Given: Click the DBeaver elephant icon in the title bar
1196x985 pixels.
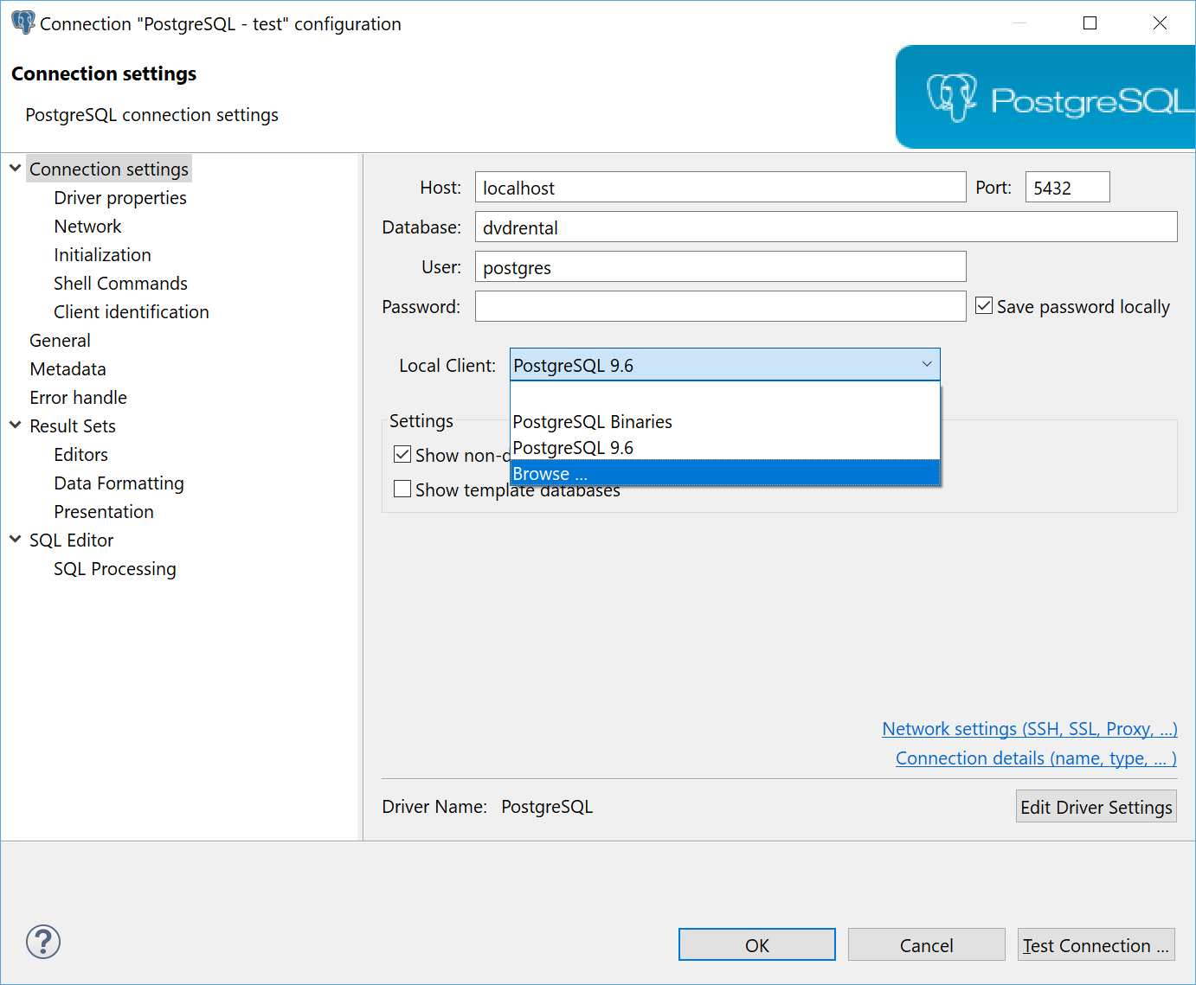Looking at the screenshot, I should pos(23,22).
